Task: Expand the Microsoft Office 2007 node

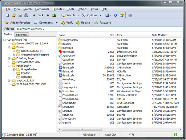Action: point(9,62)
